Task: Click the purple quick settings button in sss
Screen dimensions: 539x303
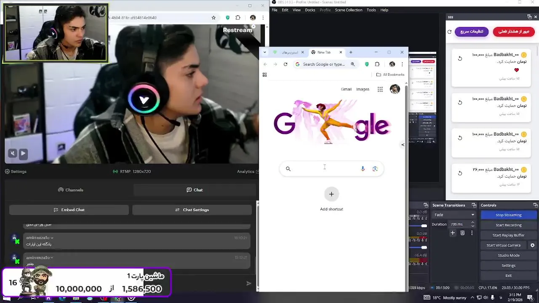Action: (472, 32)
